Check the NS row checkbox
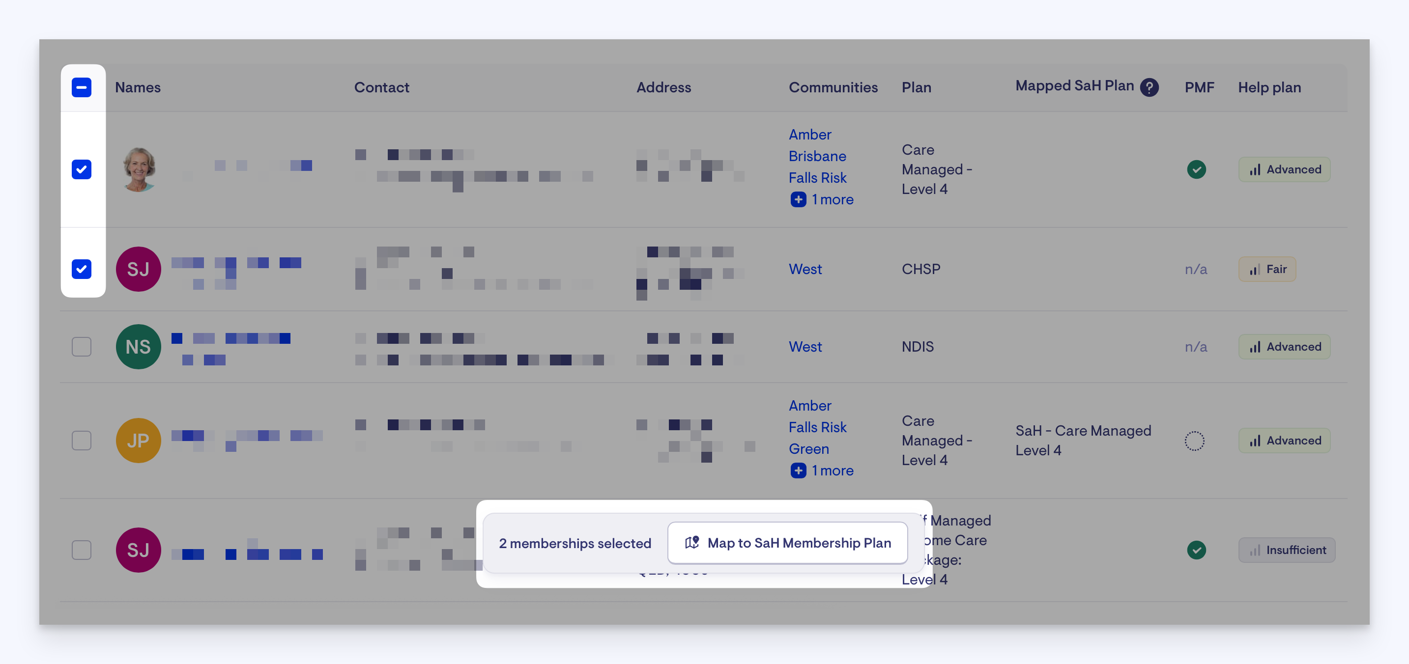1409x664 pixels. click(82, 346)
